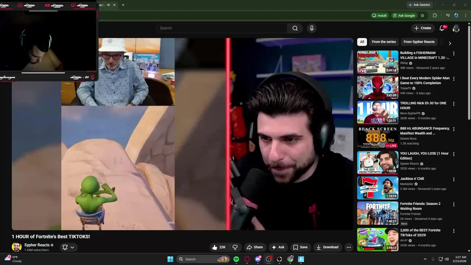
Task: Open Sypher Reacts channel avatar
Action: 17,247
